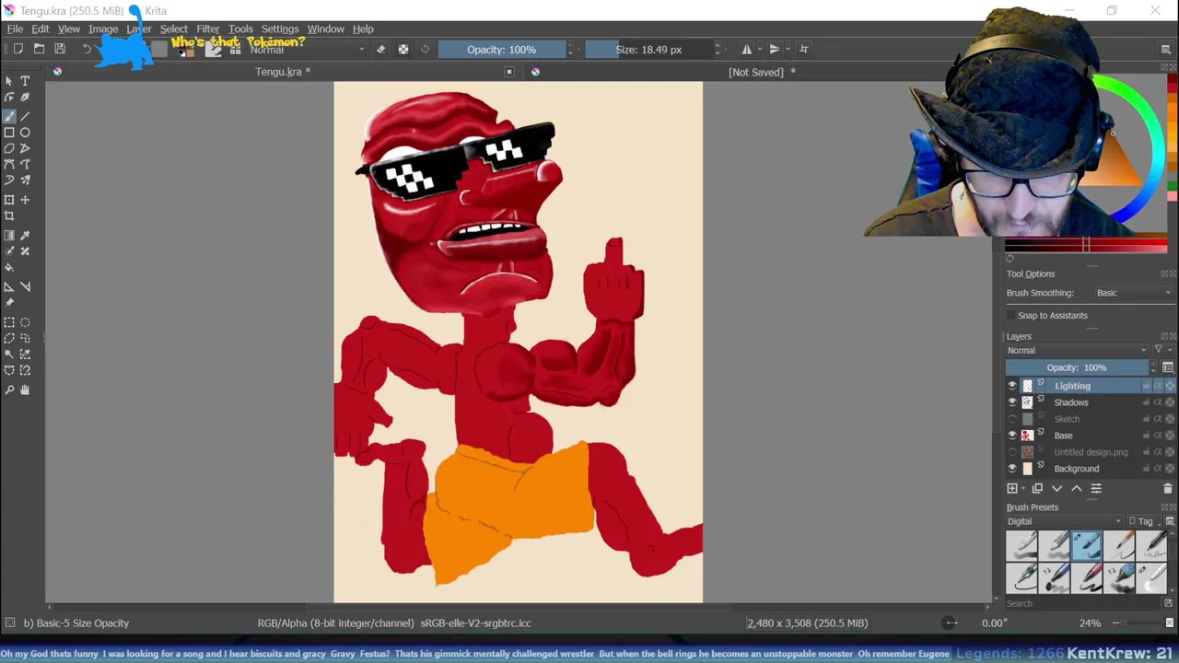1179x663 pixels.
Task: Select the Fill bucket tool
Action: click(9, 268)
